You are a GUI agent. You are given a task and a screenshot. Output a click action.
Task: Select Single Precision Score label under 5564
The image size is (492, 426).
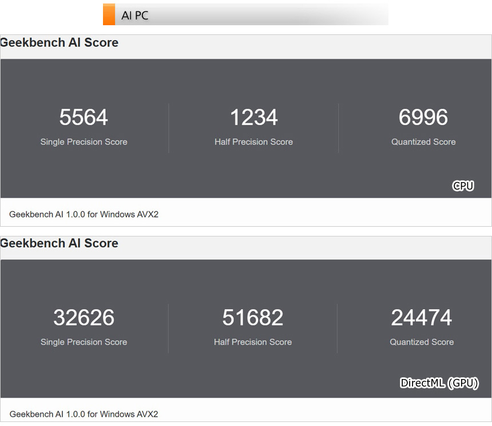[84, 142]
